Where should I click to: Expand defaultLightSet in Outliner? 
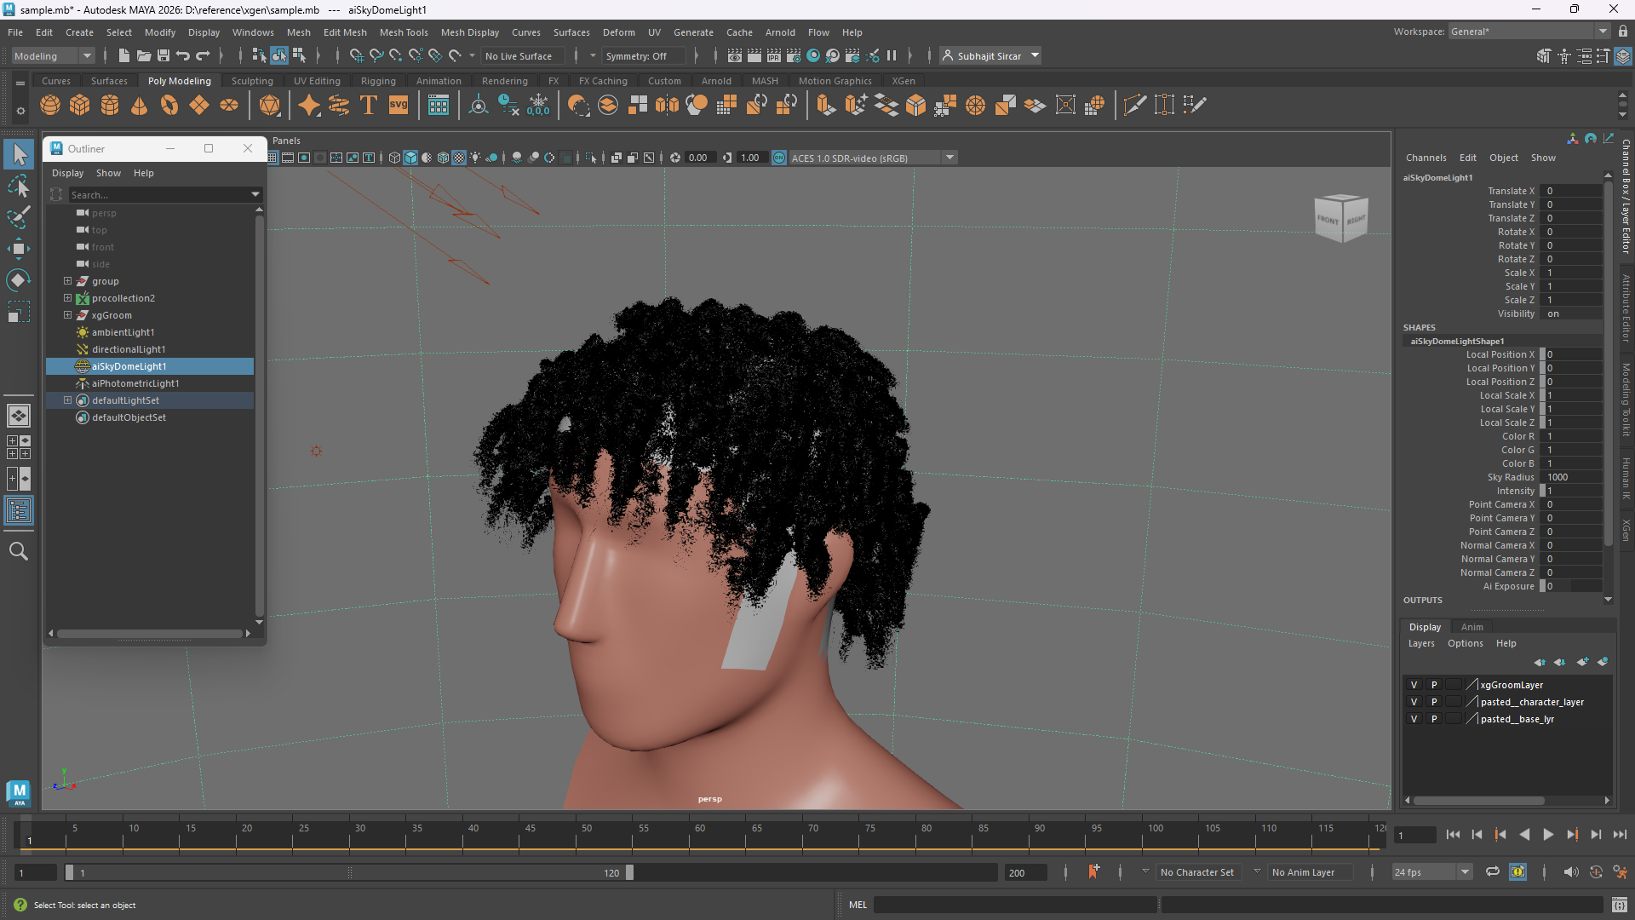tap(67, 400)
